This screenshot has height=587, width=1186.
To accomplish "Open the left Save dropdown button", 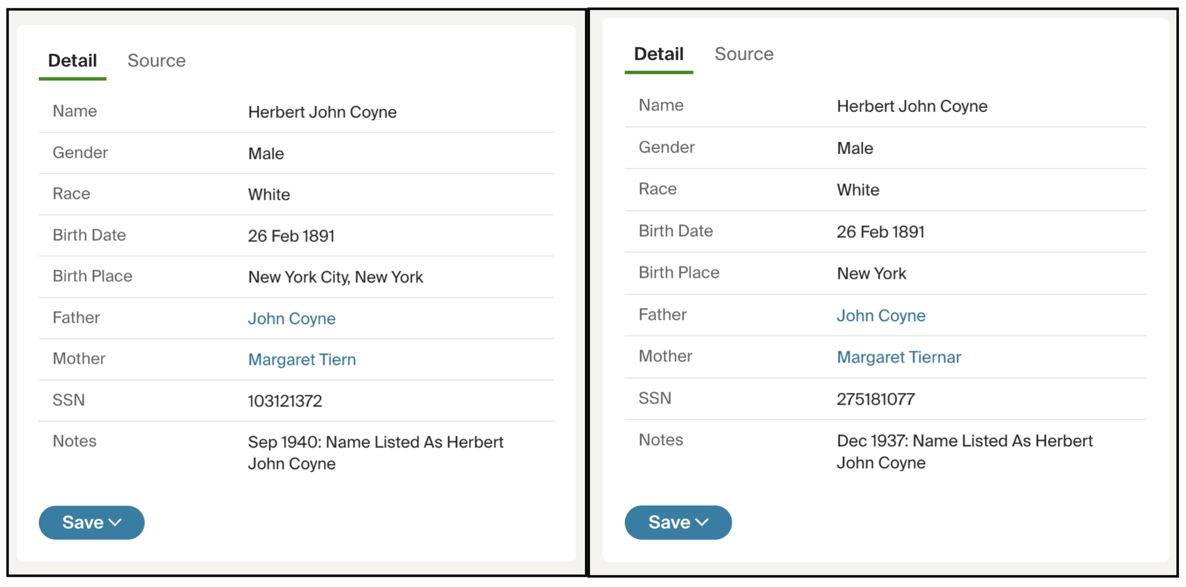I will tap(92, 522).
